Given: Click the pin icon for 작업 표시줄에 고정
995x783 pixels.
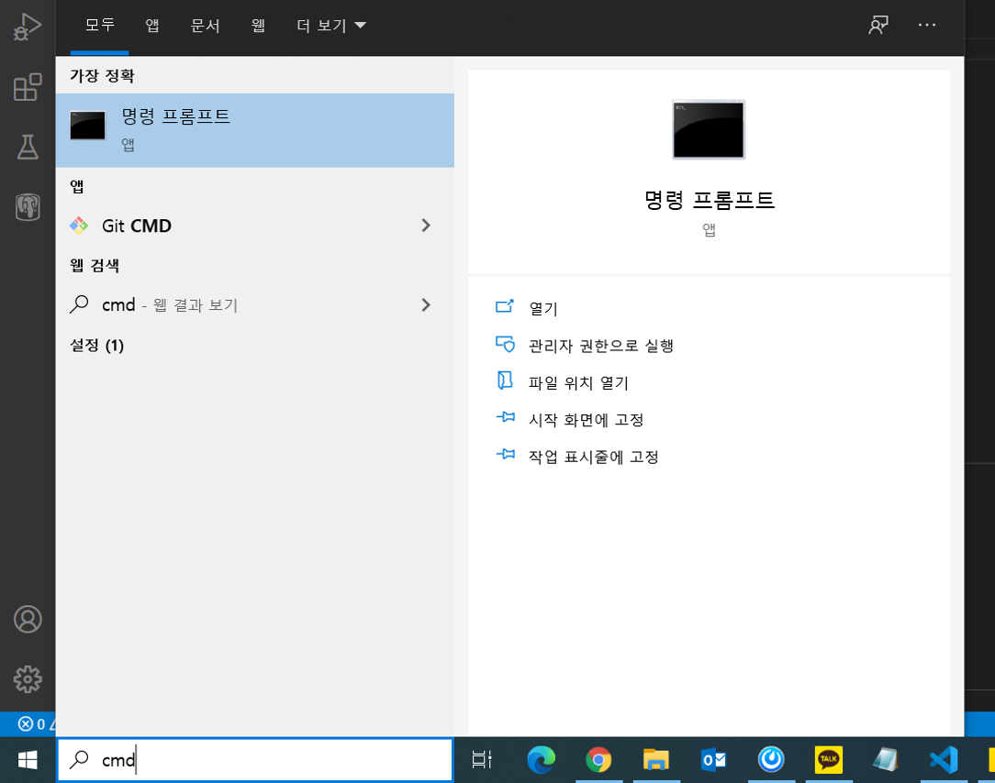Looking at the screenshot, I should [505, 455].
